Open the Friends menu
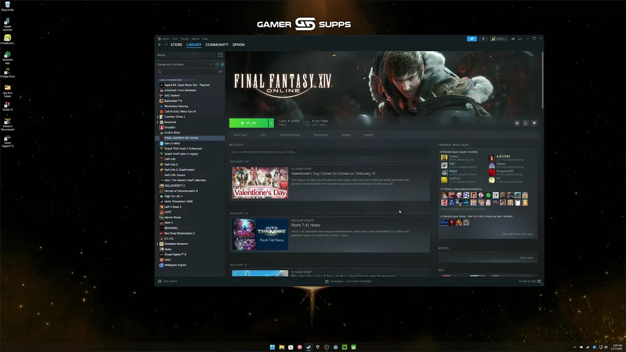The image size is (626, 352). 184,39
